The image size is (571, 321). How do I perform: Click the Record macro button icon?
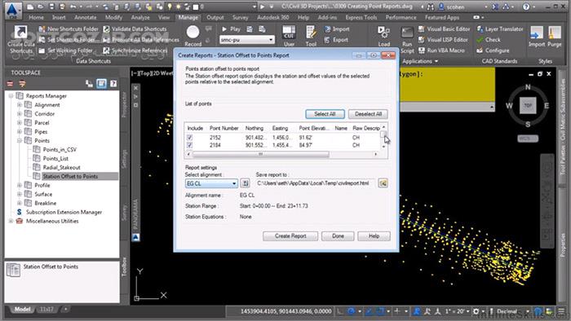point(193,32)
